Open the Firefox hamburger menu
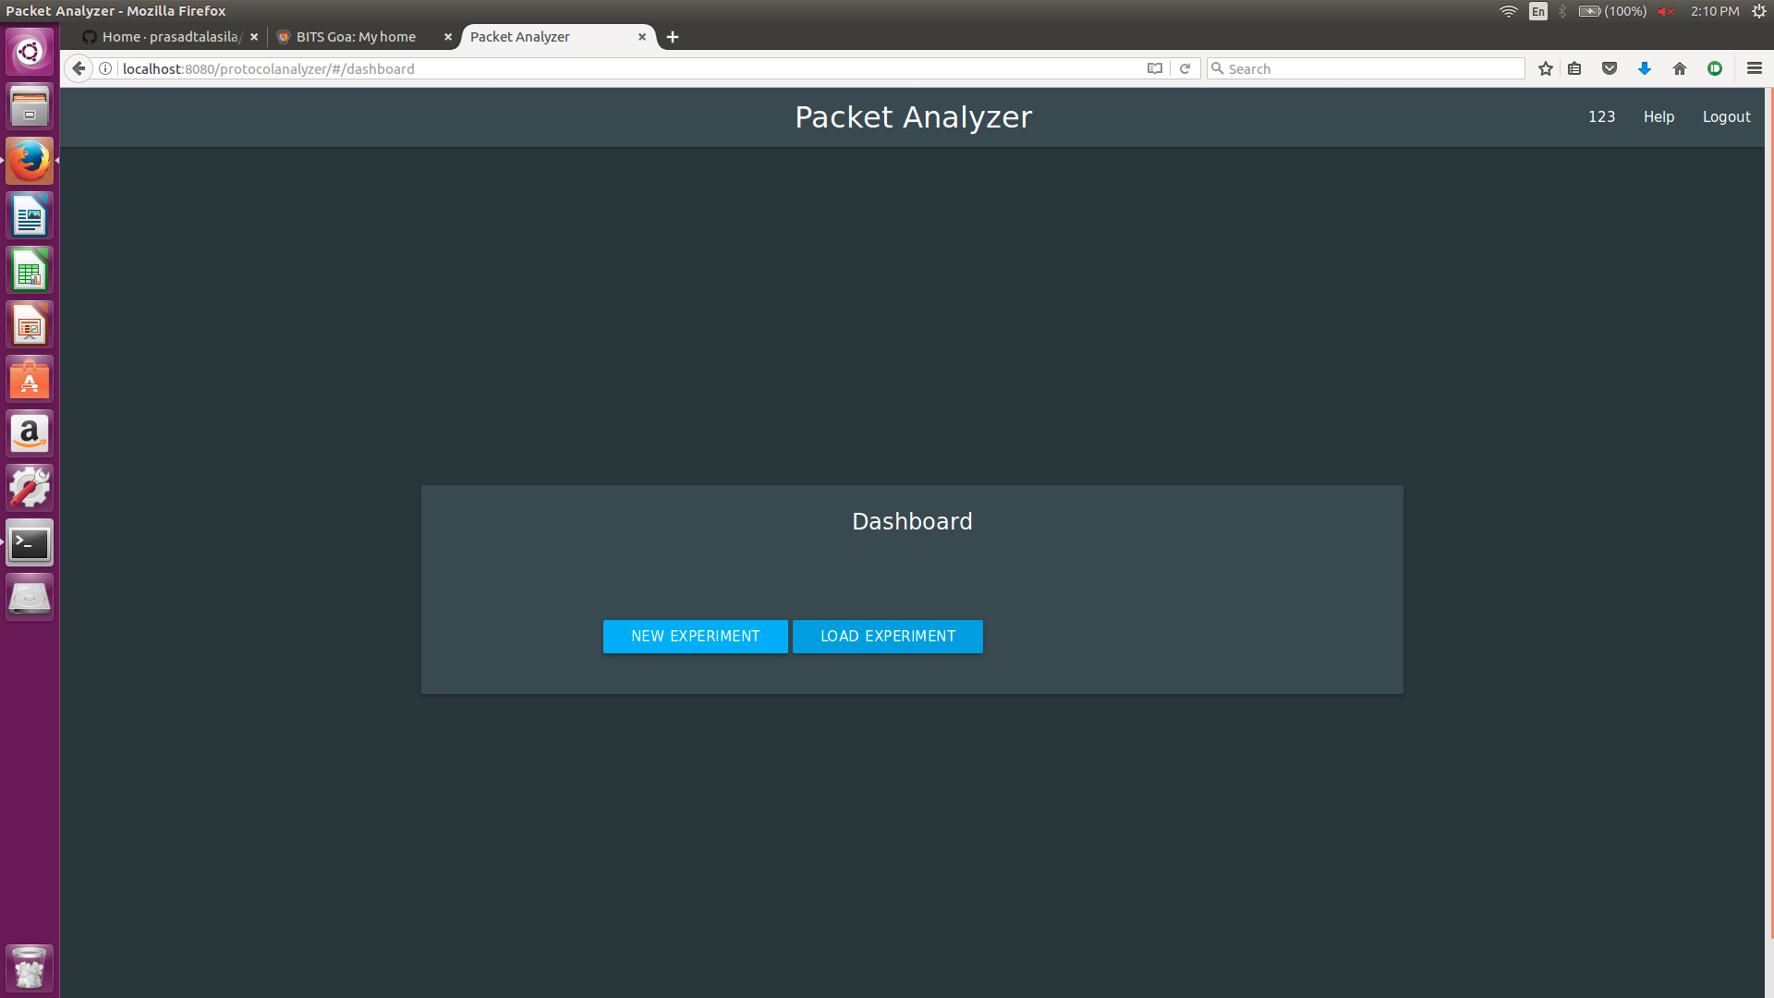Viewport: 1774px width, 998px height. (1754, 68)
